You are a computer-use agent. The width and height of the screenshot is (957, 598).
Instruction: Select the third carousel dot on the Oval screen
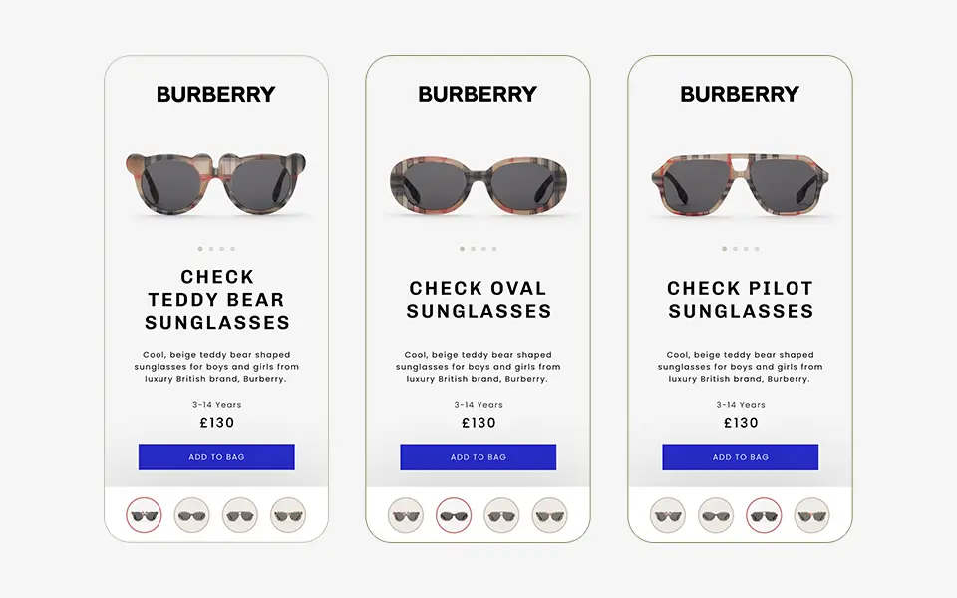483,249
